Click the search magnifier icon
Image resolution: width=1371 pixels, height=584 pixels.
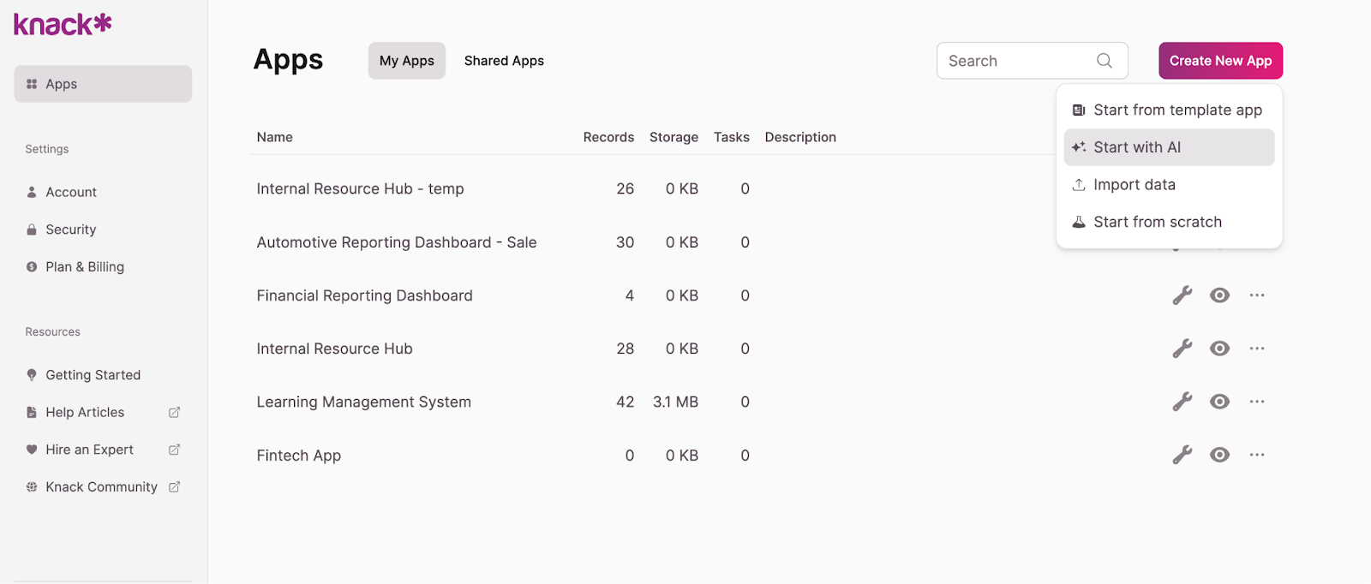(x=1105, y=61)
